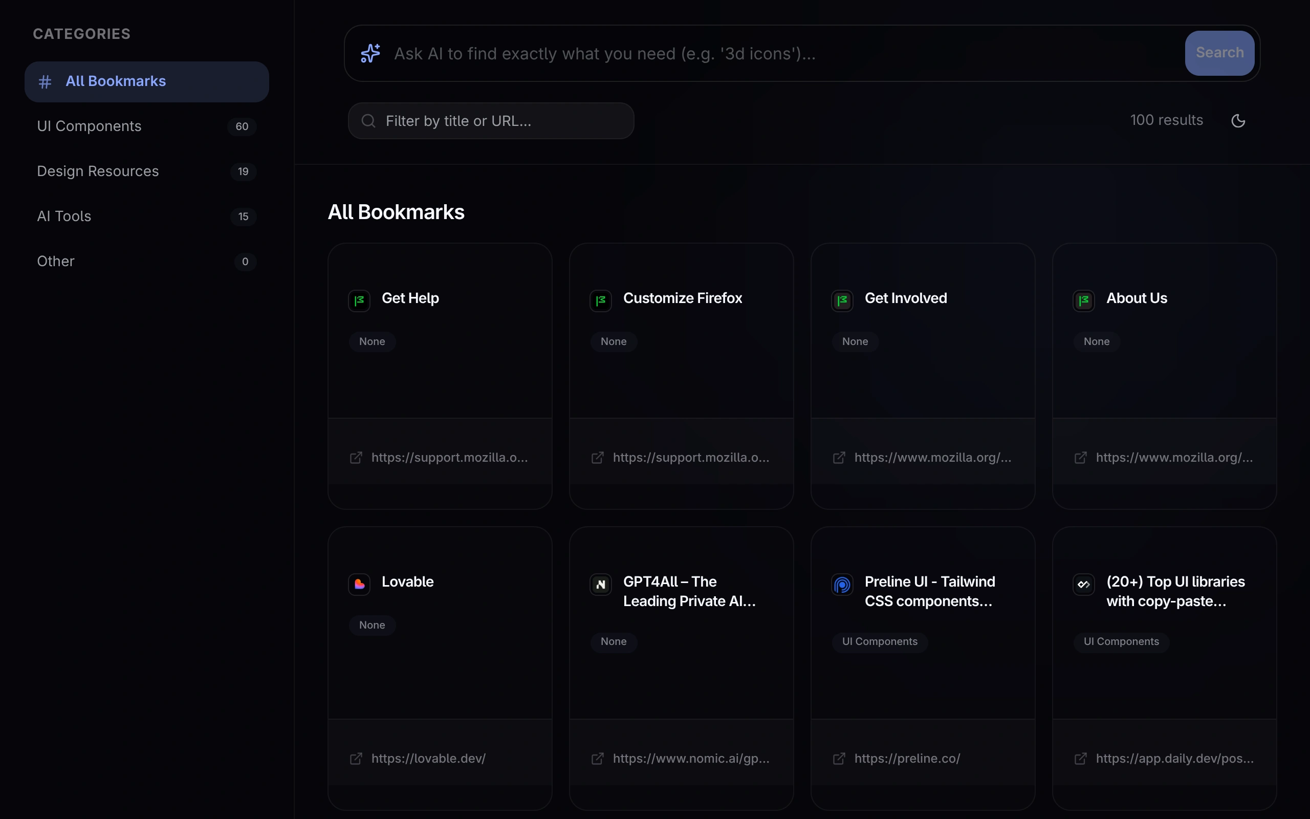Click hash icon beside All Bookmarks
The height and width of the screenshot is (819, 1310).
click(x=45, y=82)
